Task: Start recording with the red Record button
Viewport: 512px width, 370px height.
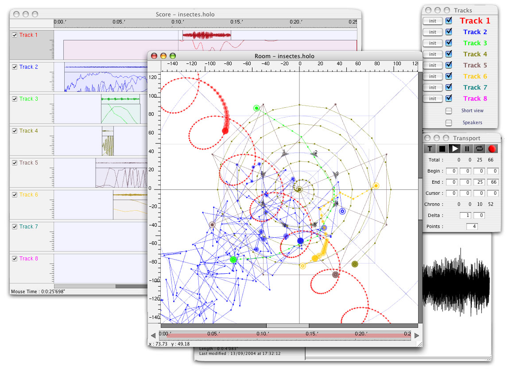Action: click(x=492, y=149)
